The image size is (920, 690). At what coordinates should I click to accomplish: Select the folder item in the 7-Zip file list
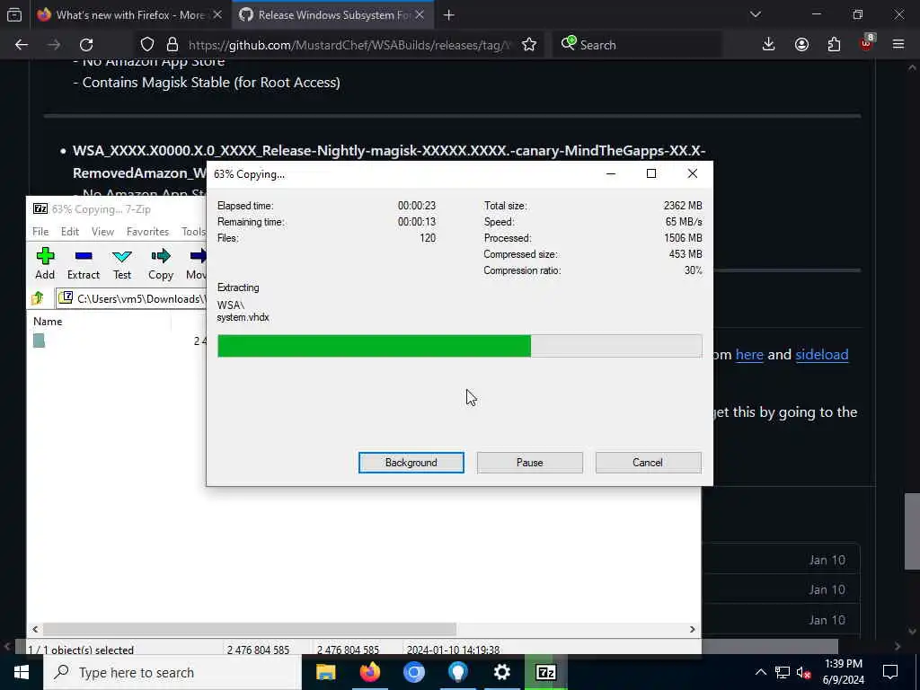39,341
